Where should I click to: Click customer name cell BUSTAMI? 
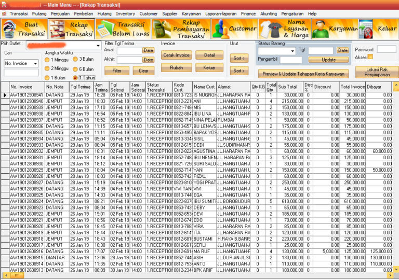pos(205,239)
